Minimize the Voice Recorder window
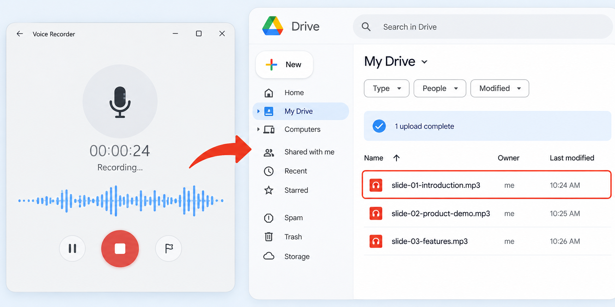The image size is (615, 307). (175, 34)
